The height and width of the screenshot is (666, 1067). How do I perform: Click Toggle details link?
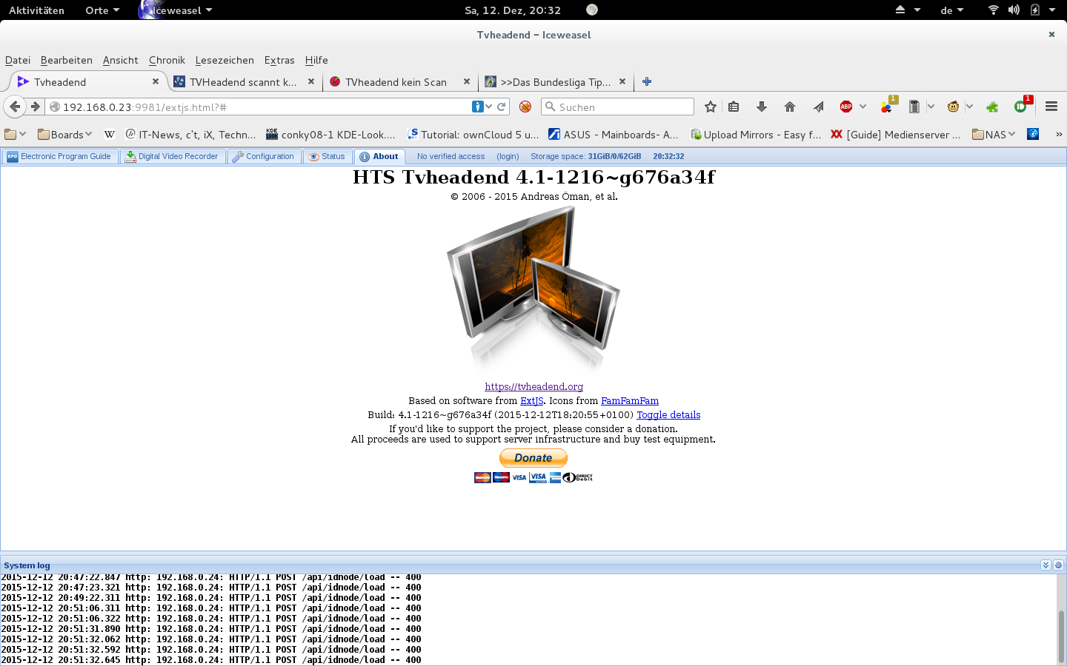[x=668, y=414]
